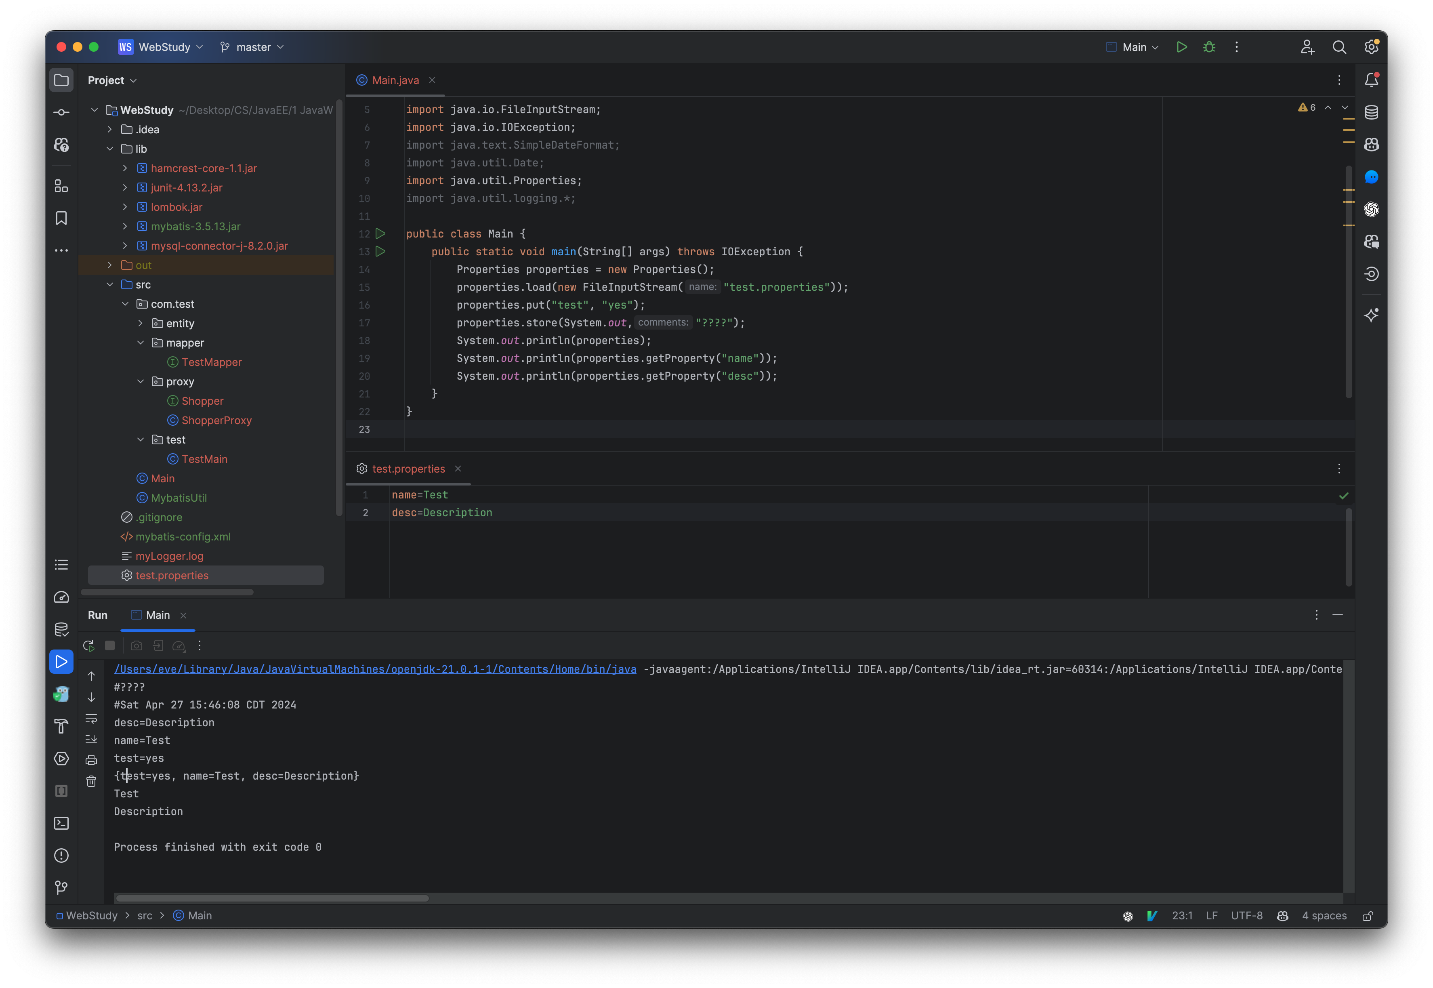Open the Bookmarks tool window icon
The width and height of the screenshot is (1433, 988).
[x=61, y=218]
